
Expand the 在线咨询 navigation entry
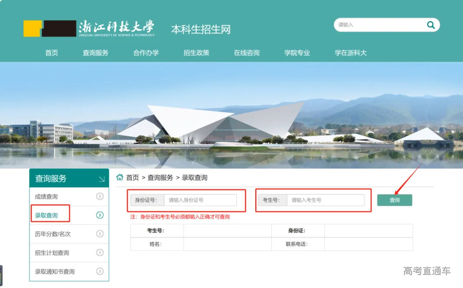pos(246,53)
